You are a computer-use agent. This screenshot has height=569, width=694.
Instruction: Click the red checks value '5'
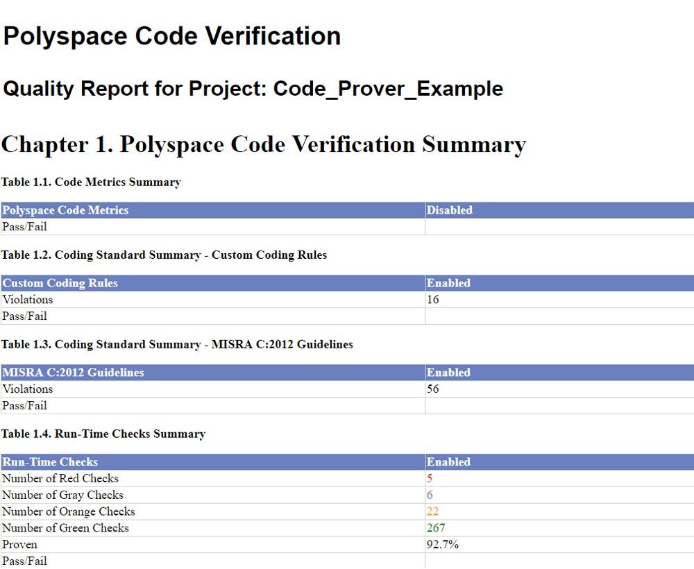click(430, 478)
